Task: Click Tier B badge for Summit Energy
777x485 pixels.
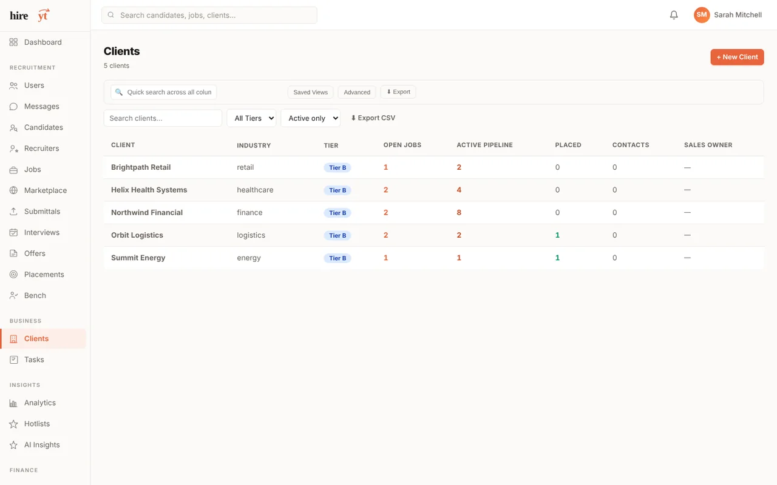Action: 338,258
